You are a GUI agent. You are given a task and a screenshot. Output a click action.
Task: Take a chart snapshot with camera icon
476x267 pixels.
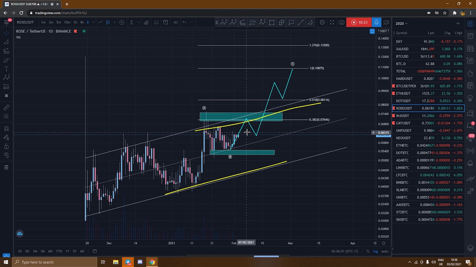(341, 22)
